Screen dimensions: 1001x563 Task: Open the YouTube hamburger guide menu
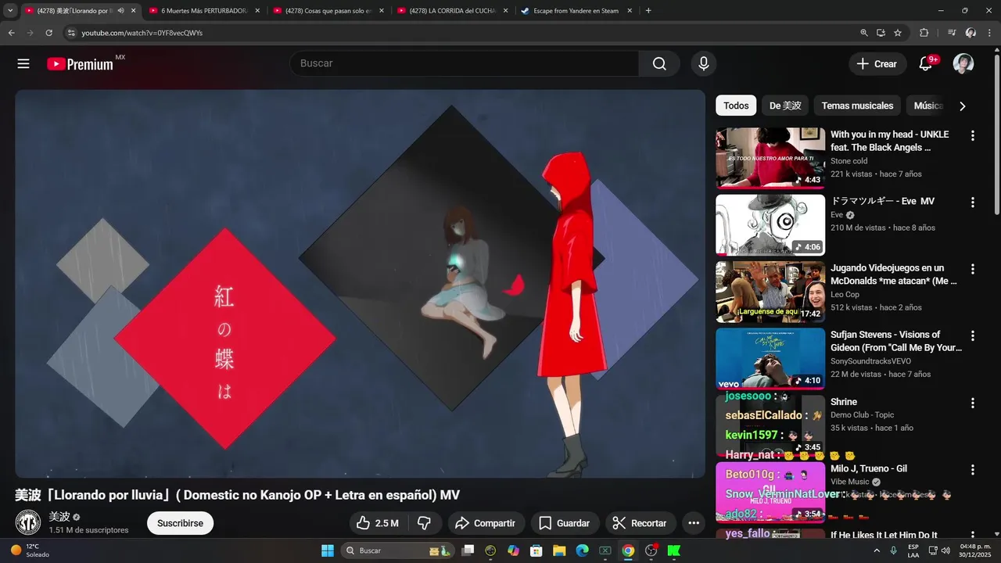(23, 64)
